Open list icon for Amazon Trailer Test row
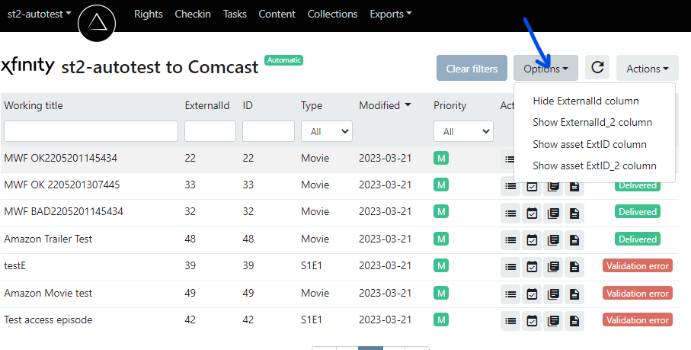Viewport: 691px width, 350px height. point(510,239)
